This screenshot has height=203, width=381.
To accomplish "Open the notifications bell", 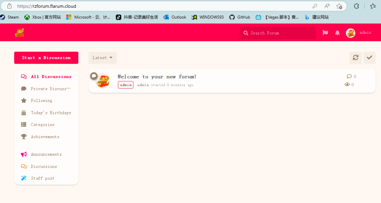I will click(337, 33).
